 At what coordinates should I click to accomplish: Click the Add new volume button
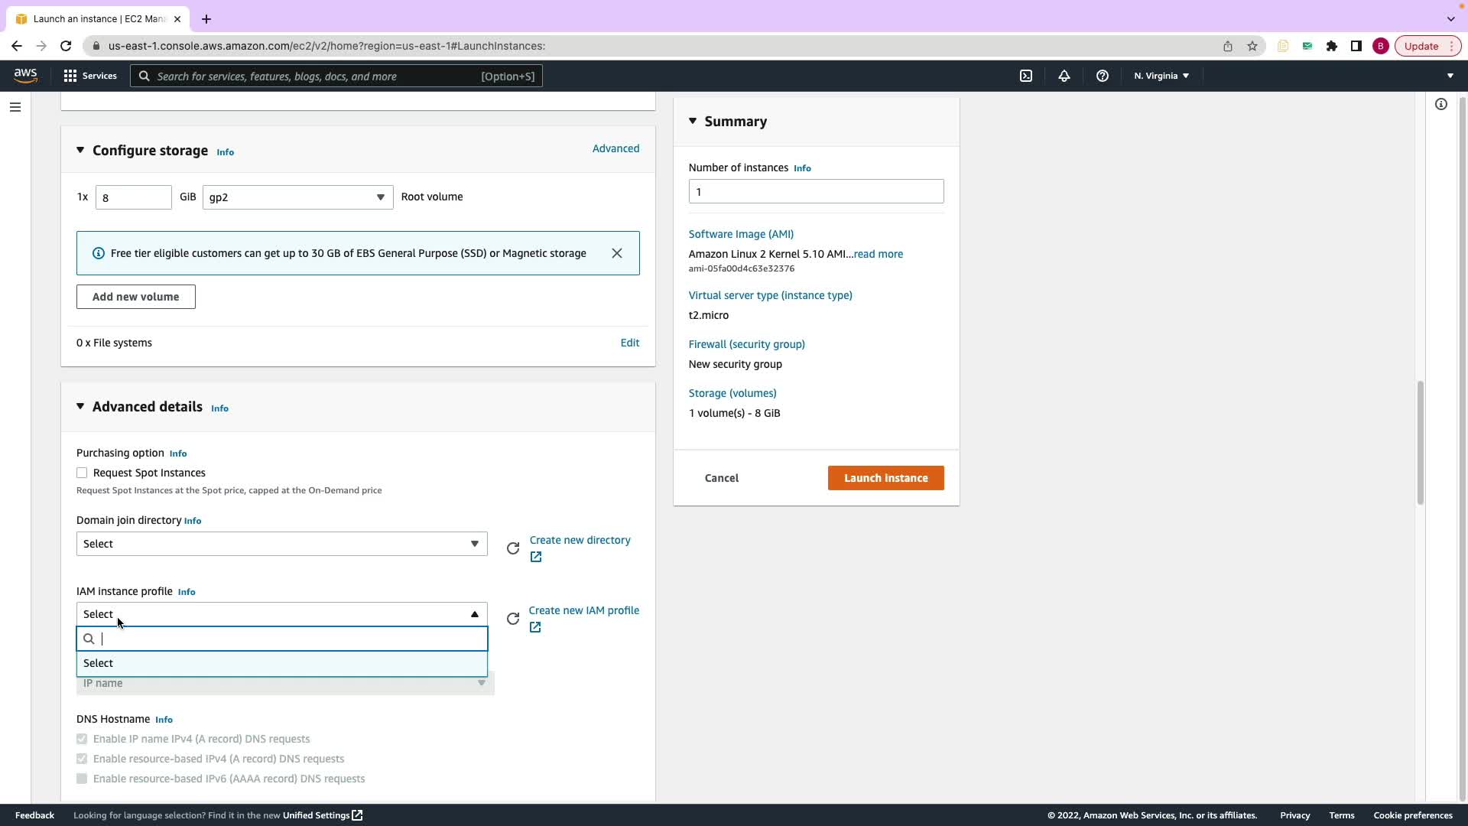[135, 297]
